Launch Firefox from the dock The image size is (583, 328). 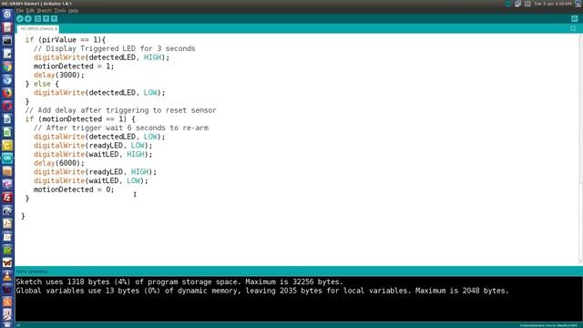(x=7, y=93)
